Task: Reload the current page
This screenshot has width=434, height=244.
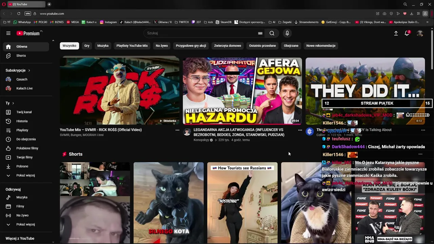Action: [19, 14]
